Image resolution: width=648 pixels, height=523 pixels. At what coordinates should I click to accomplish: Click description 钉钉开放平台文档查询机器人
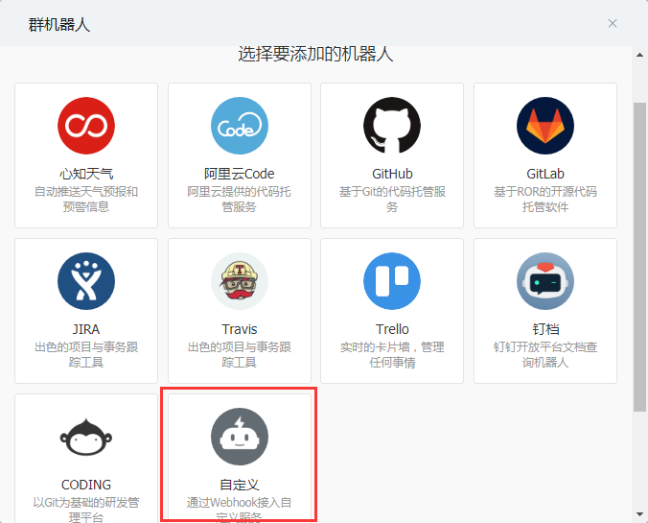click(545, 355)
